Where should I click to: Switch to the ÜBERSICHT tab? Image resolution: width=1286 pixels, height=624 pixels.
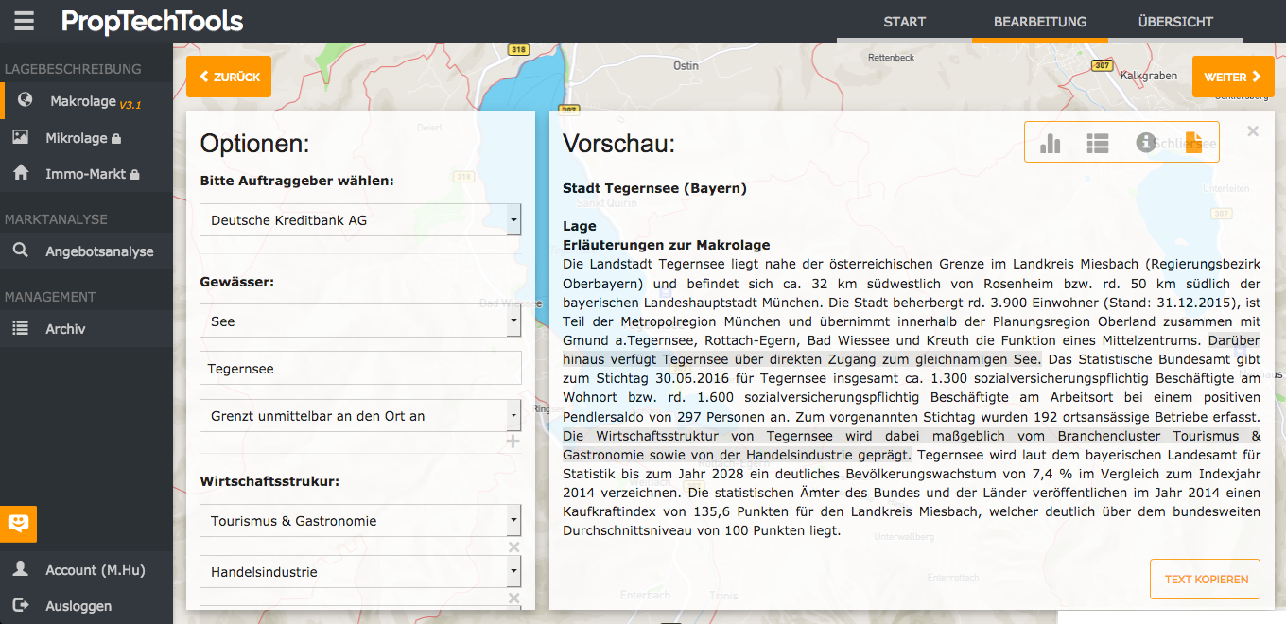pos(1175,22)
